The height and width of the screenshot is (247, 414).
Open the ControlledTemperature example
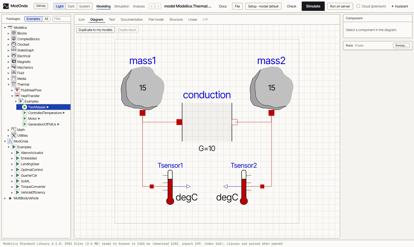point(45,113)
